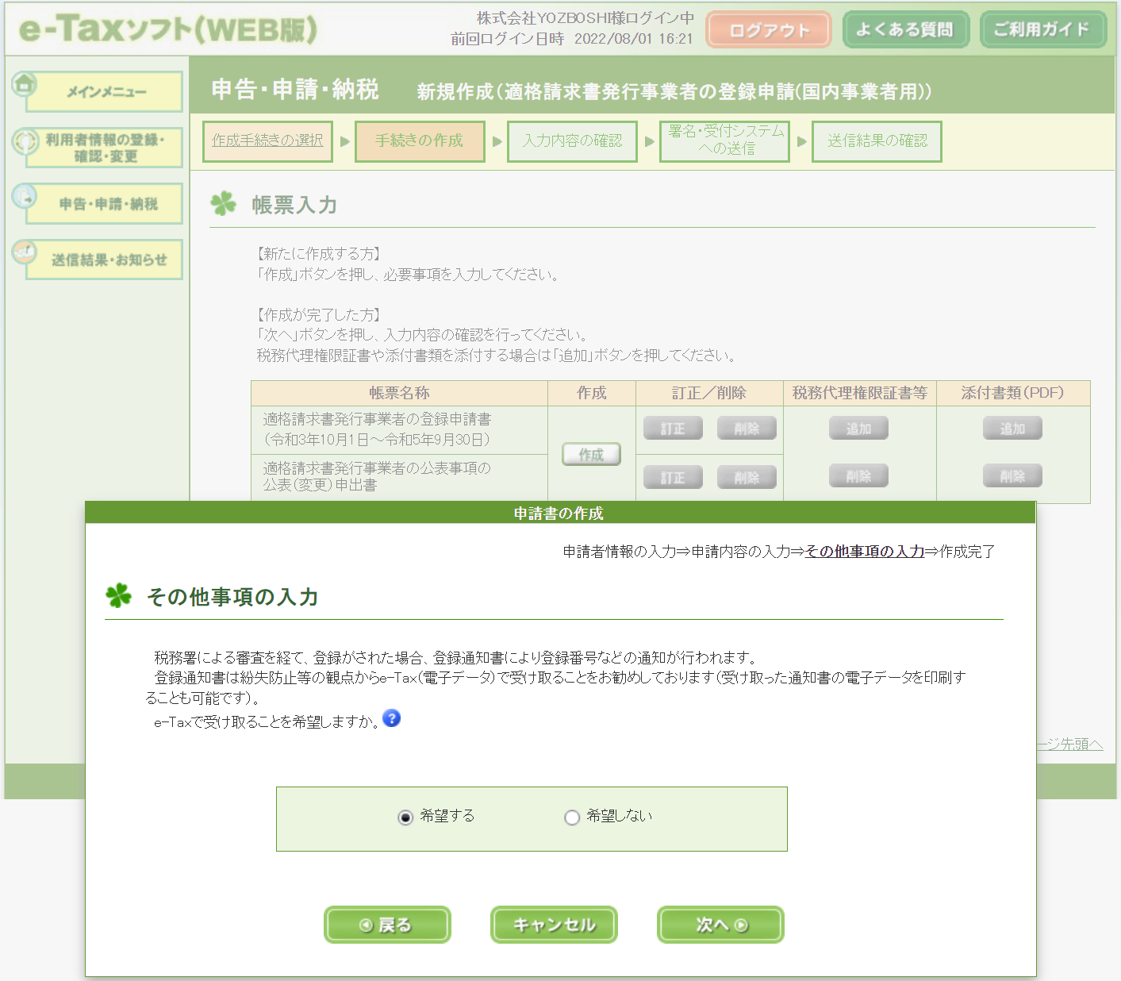The image size is (1121, 981).
Task: Click 訂正 for 登録申請書 row
Action: point(673,429)
